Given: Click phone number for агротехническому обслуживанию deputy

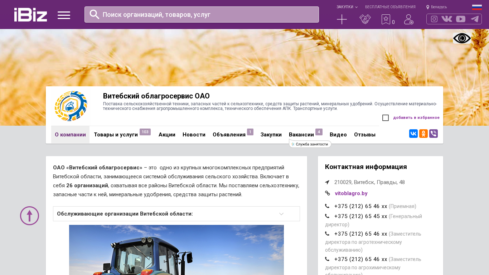Looking at the screenshot, I should tap(361, 234).
